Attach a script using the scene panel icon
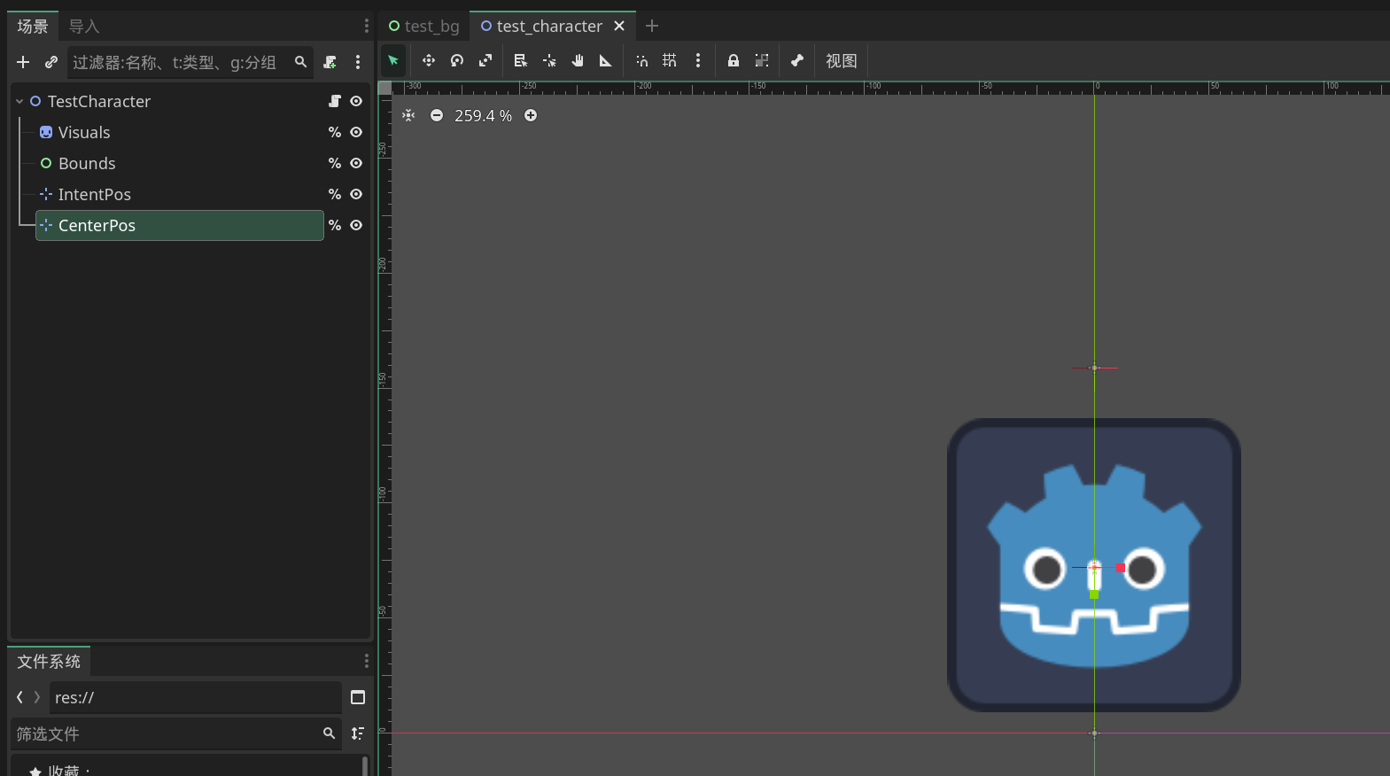Image resolution: width=1390 pixels, height=776 pixels. (x=330, y=62)
